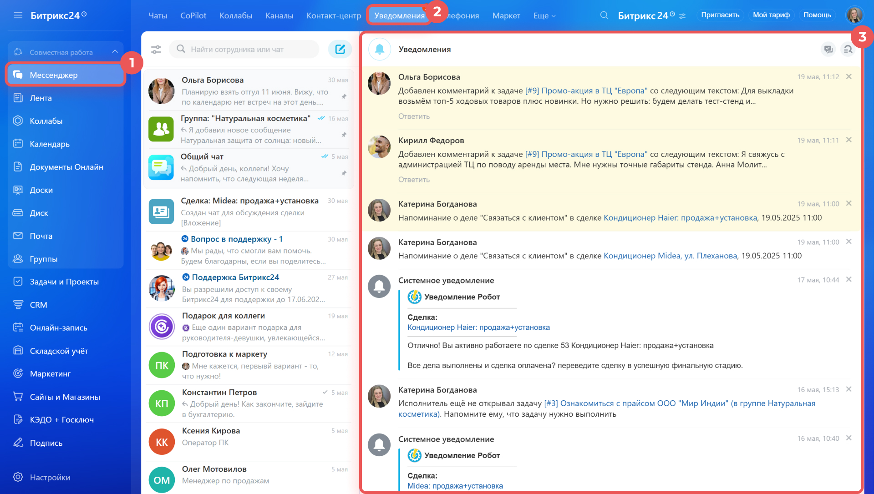Dismiss the 17 мая system notification
The height and width of the screenshot is (494, 874).
pos(849,279)
